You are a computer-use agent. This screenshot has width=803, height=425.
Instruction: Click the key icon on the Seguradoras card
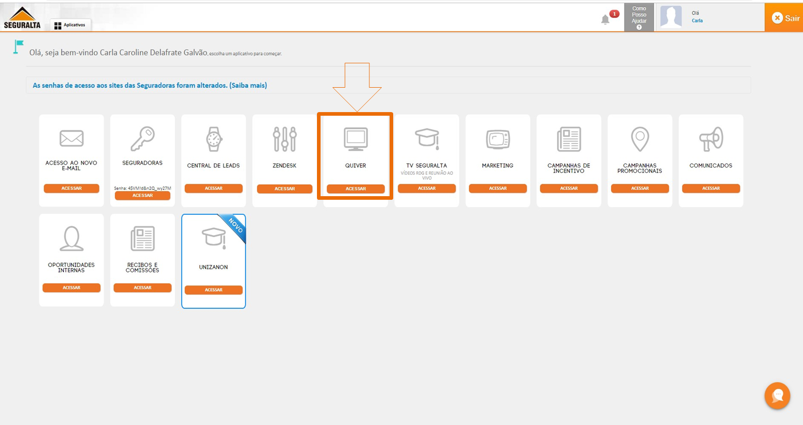pyautogui.click(x=142, y=139)
